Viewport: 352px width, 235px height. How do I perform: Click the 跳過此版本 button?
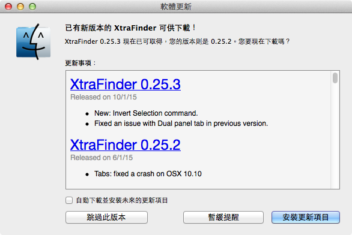pyautogui.click(x=106, y=217)
